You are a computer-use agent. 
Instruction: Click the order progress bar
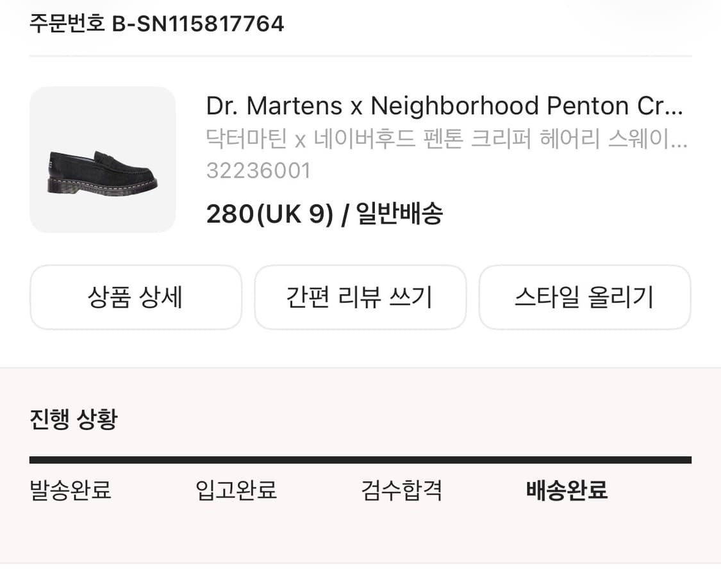360,458
